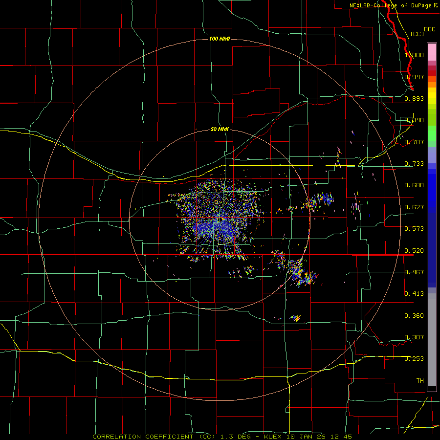Select the 0.573 legend value

coord(414,229)
